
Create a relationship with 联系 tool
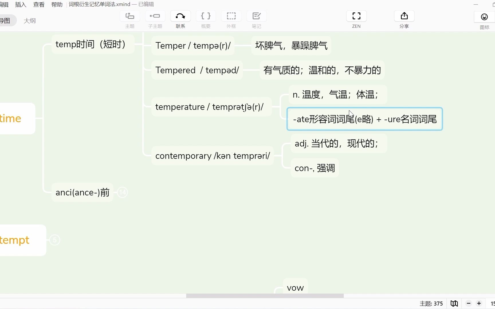(180, 16)
